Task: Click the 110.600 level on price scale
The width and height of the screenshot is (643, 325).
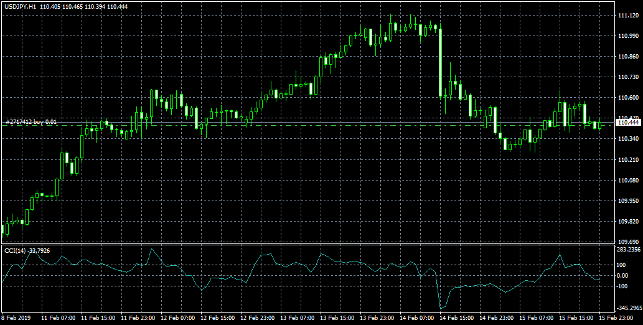Action: coord(627,98)
